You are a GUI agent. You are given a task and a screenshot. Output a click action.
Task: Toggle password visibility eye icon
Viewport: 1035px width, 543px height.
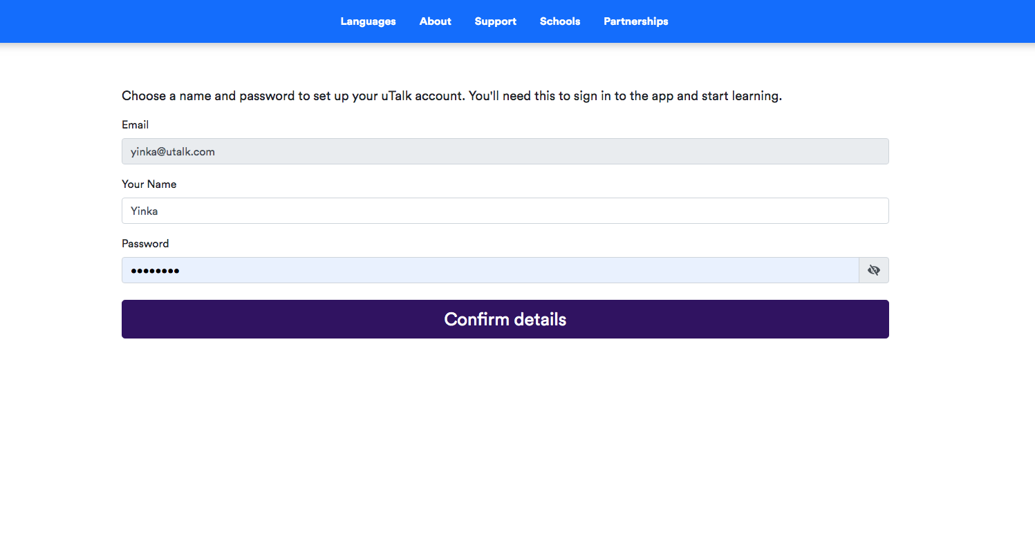pos(874,270)
